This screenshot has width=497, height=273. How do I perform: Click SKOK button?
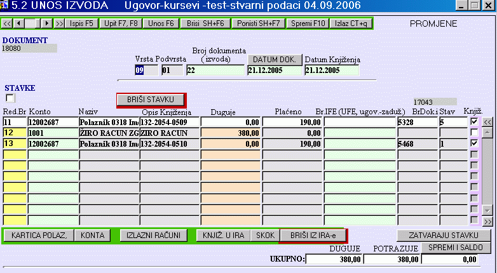[265, 236]
